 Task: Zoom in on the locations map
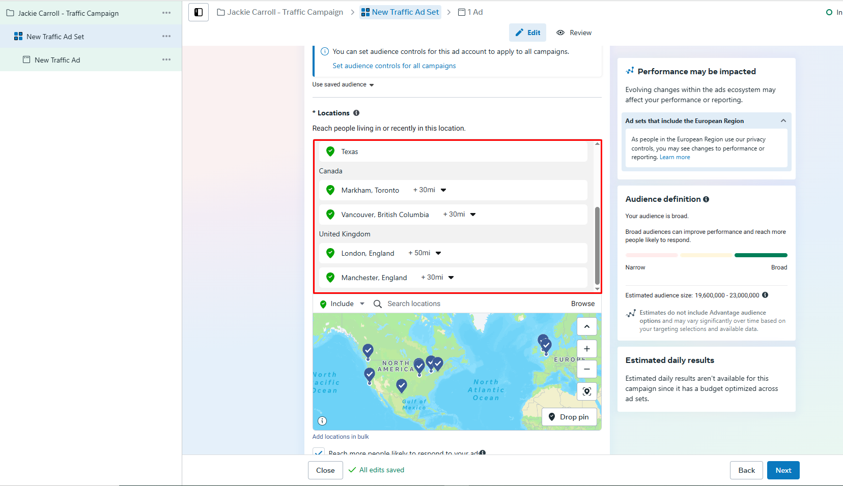(x=587, y=349)
